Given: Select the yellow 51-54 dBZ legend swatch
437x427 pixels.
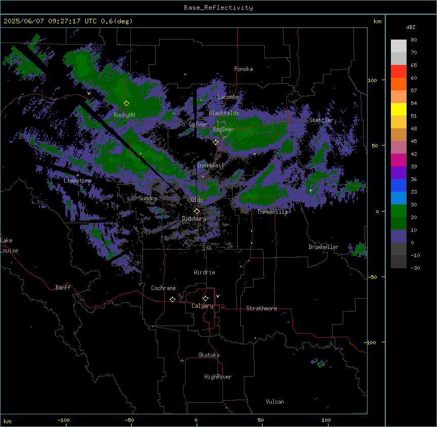Looking at the screenshot, I should tap(398, 109).
